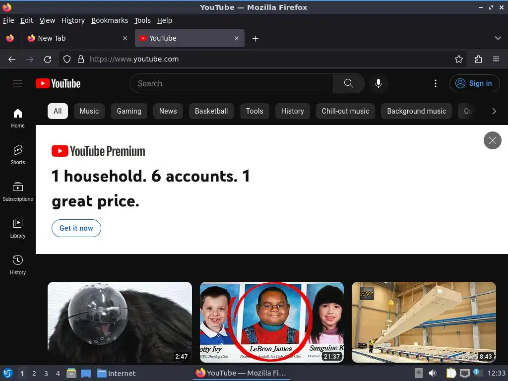The image size is (508, 381).
Task: Filter videos by Basketball chip
Action: pyautogui.click(x=211, y=111)
